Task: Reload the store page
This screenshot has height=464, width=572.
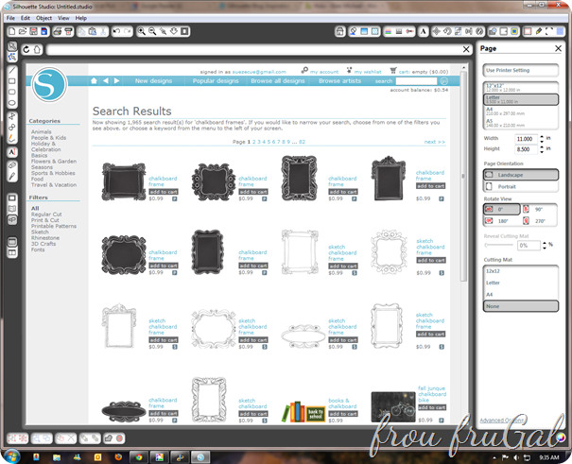Action: (26, 49)
